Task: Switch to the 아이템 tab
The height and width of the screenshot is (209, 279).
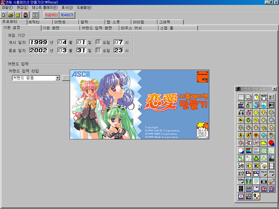Action: (144, 22)
